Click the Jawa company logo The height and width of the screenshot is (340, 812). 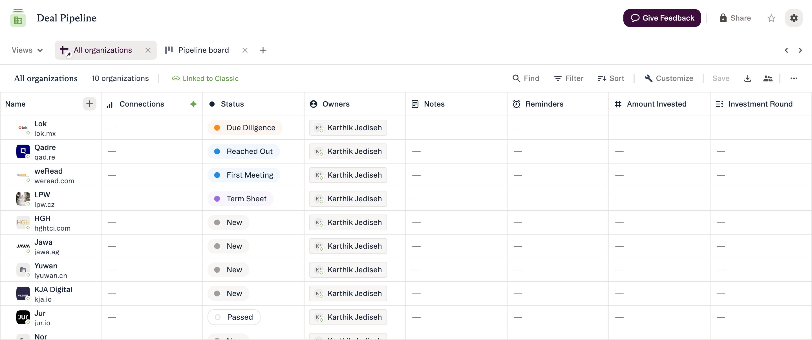coord(23,246)
